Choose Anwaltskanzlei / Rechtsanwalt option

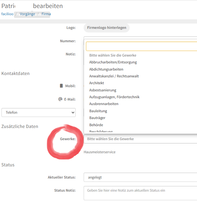(x=114, y=76)
